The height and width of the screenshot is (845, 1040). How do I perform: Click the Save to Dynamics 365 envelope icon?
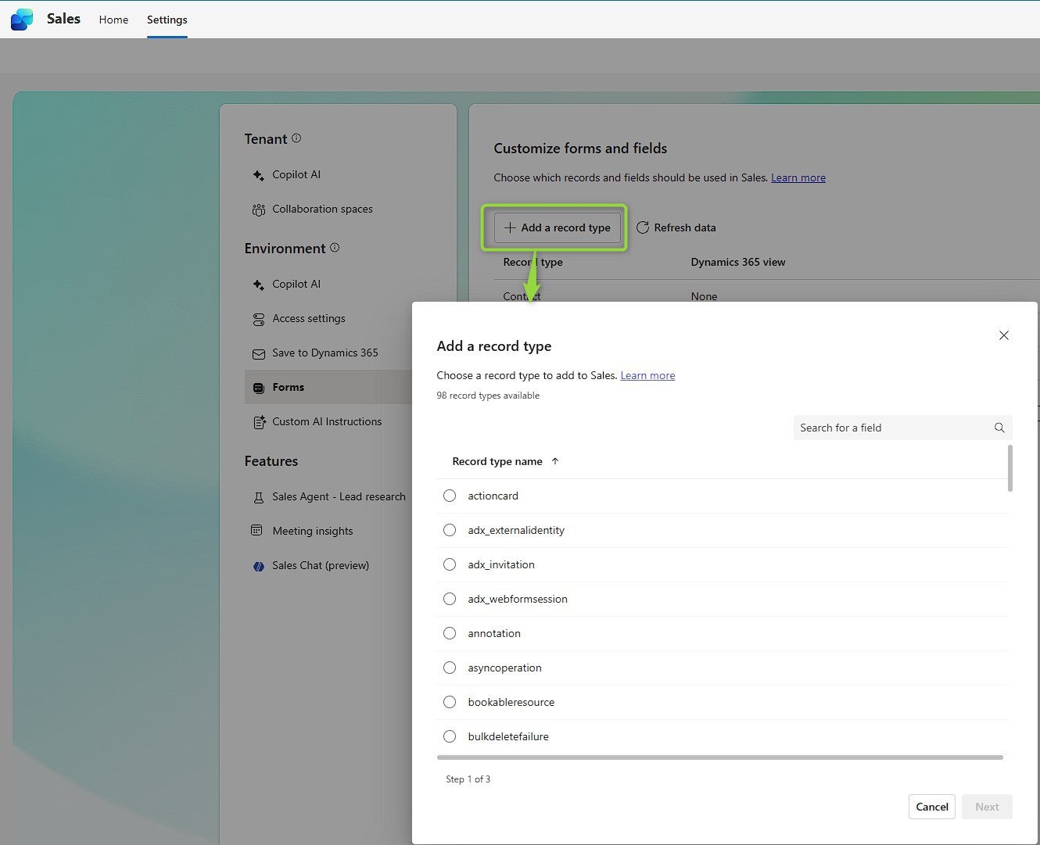coord(259,353)
